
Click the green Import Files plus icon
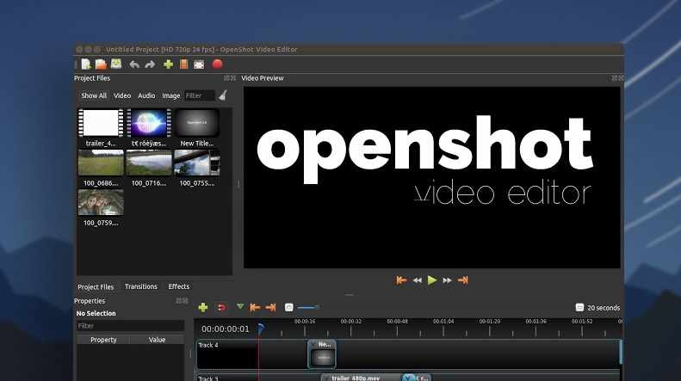tap(168, 64)
